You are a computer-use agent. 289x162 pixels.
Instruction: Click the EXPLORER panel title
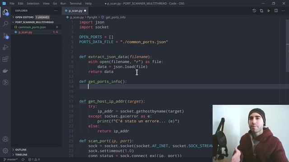pos(21,11)
